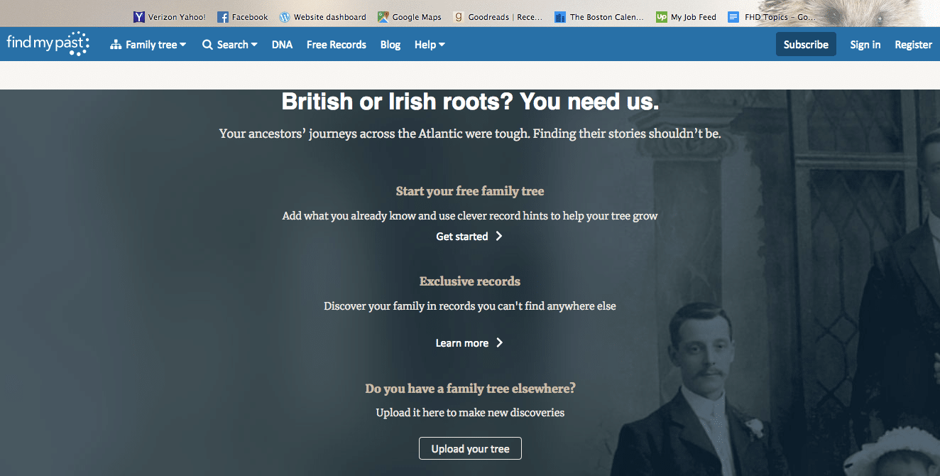
Task: Expand the Family tree dropdown arrow
Action: 183,45
